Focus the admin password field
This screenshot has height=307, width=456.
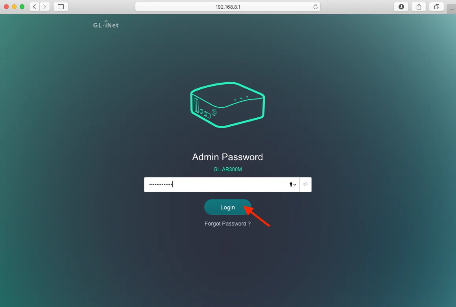216,185
